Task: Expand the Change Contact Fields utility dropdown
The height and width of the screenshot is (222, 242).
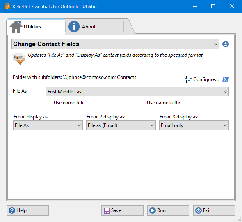Action: [x=115, y=44]
